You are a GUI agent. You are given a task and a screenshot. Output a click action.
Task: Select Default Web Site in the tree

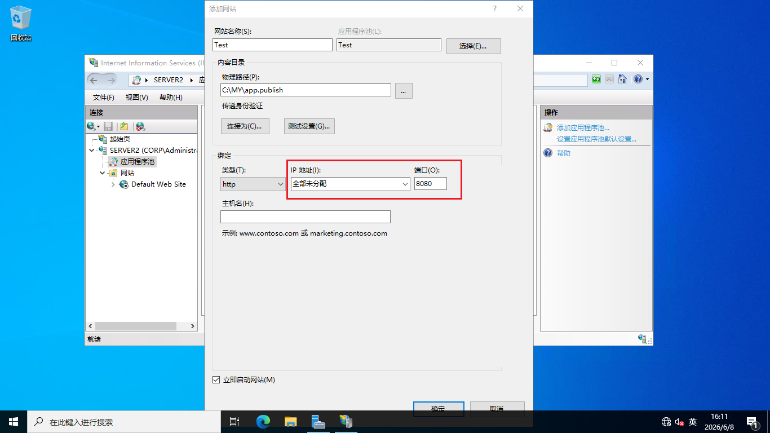pyautogui.click(x=158, y=184)
